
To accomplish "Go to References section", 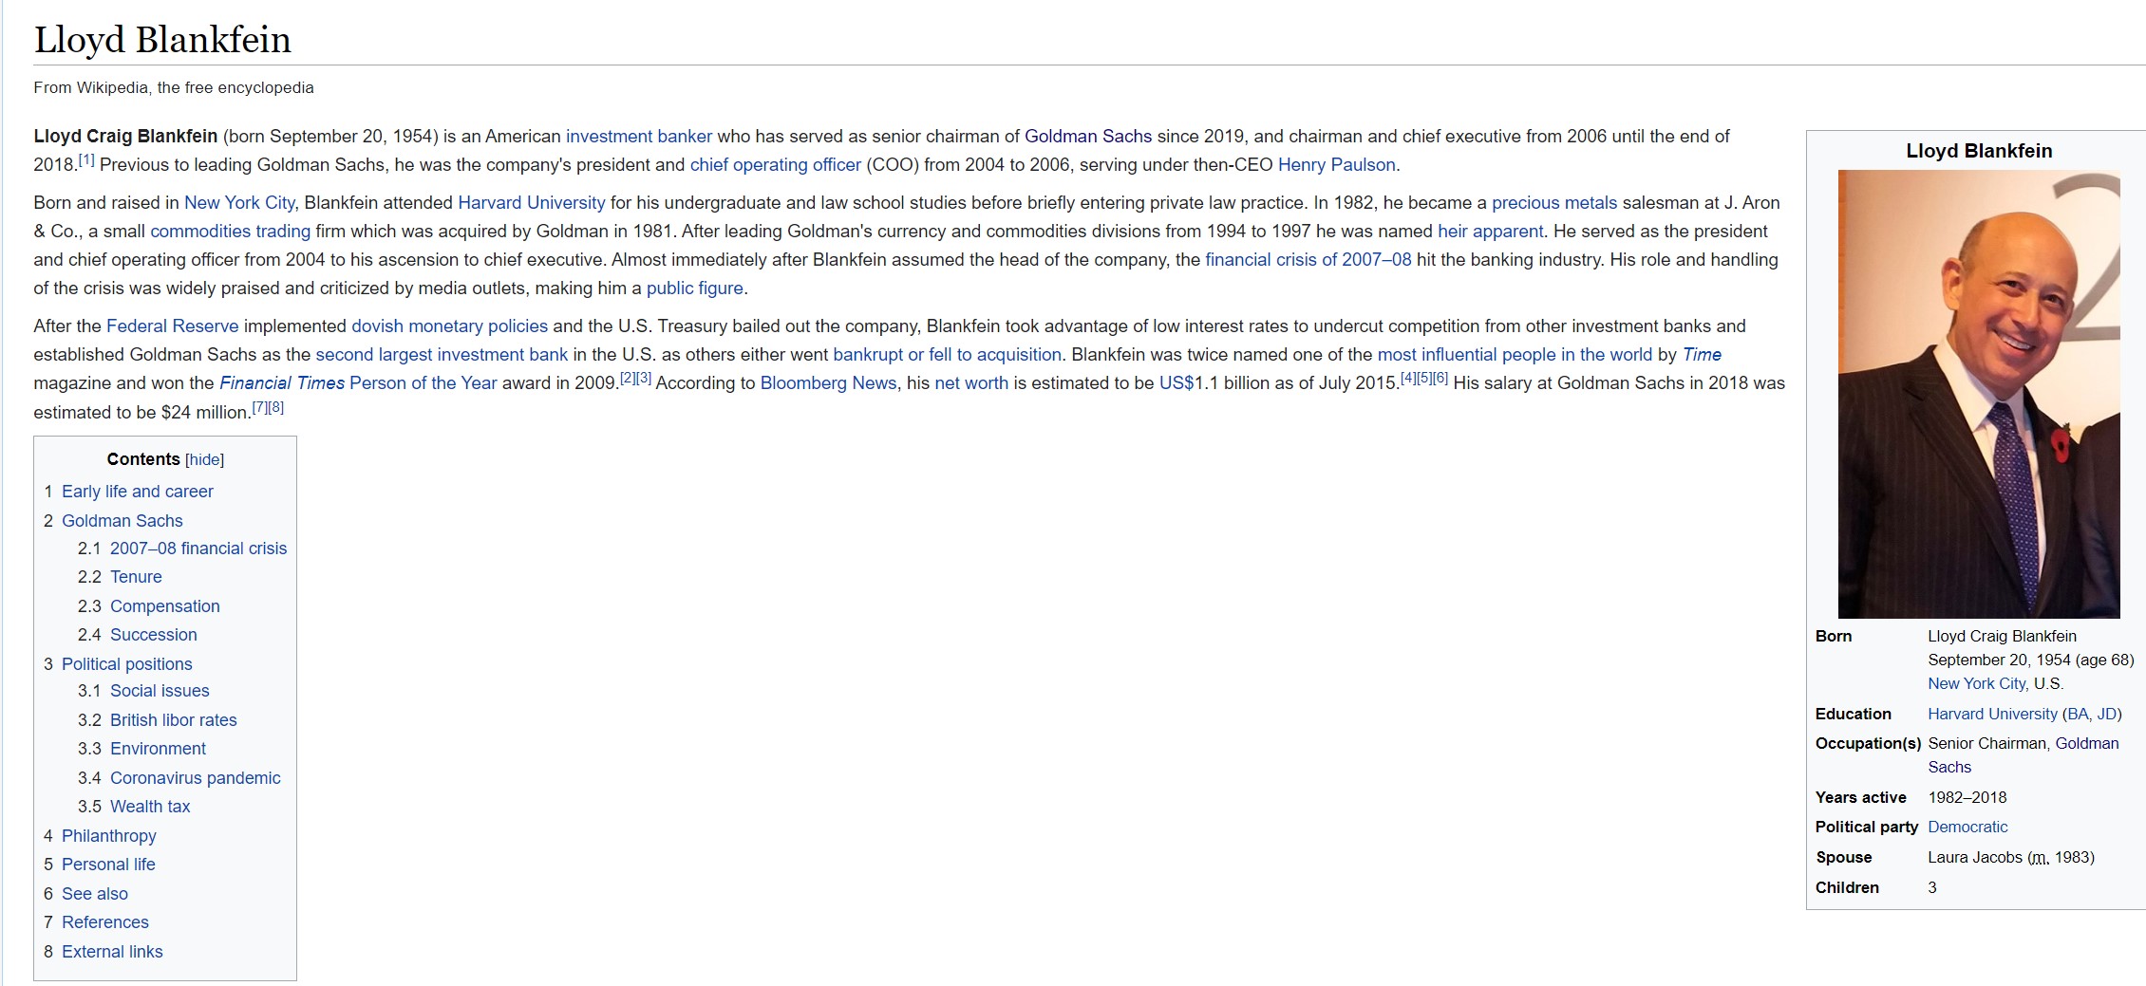I will 105,922.
